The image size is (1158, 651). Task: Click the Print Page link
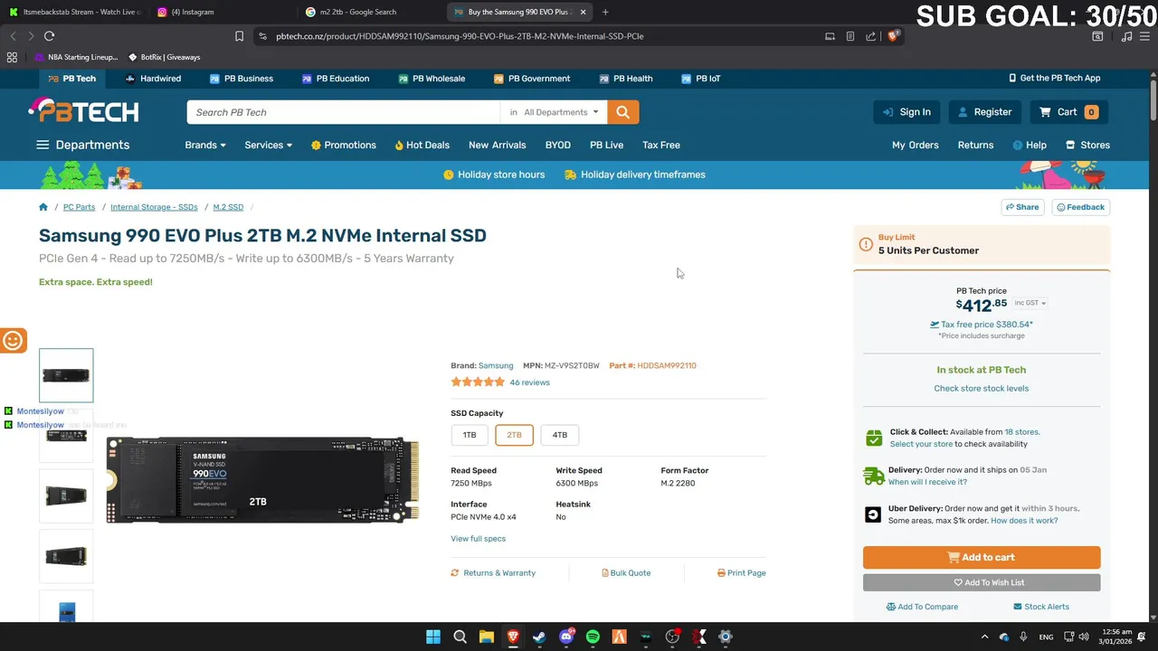tap(741, 573)
